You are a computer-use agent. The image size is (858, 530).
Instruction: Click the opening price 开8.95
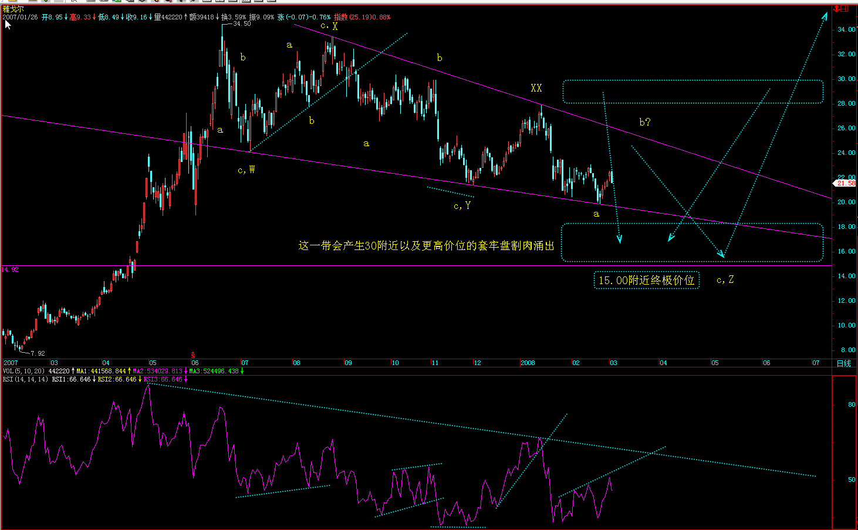(x=52, y=17)
